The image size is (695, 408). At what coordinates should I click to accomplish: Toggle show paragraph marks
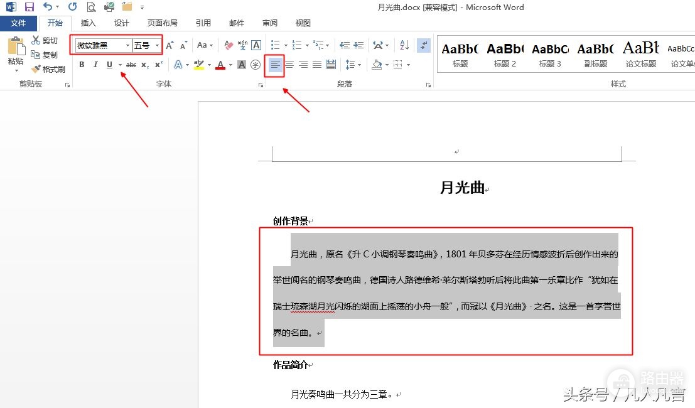(424, 45)
